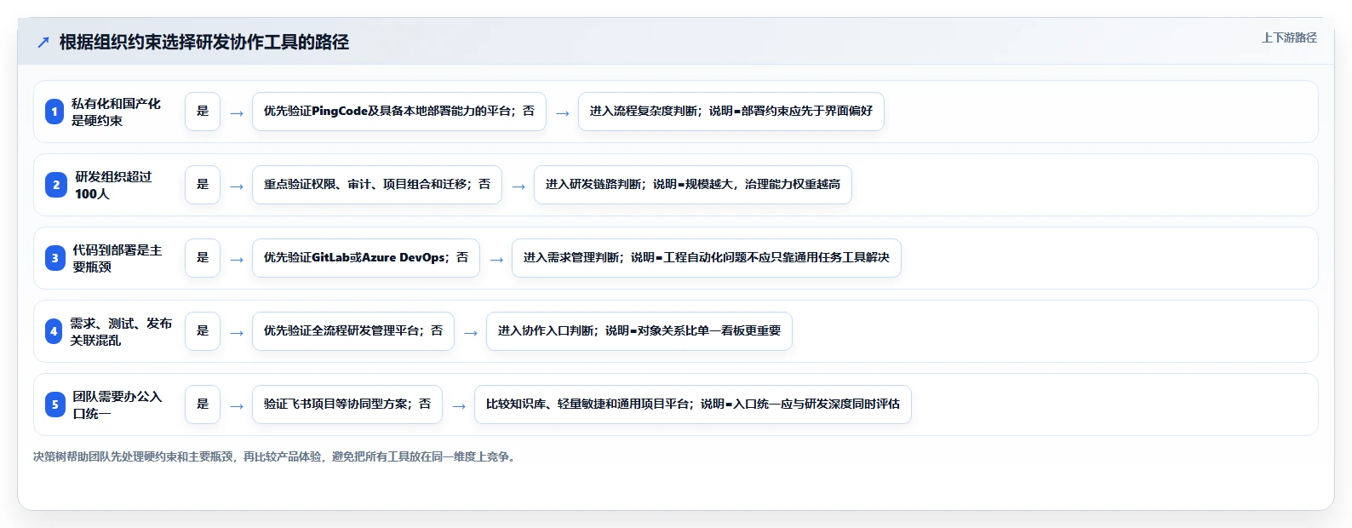Click the 进入研发链路判断 box
This screenshot has height=528, width=1352.
[x=693, y=185]
